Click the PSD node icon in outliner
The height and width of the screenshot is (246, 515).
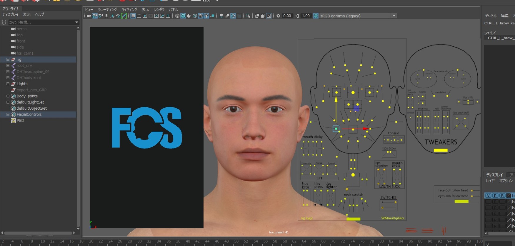coord(13,121)
